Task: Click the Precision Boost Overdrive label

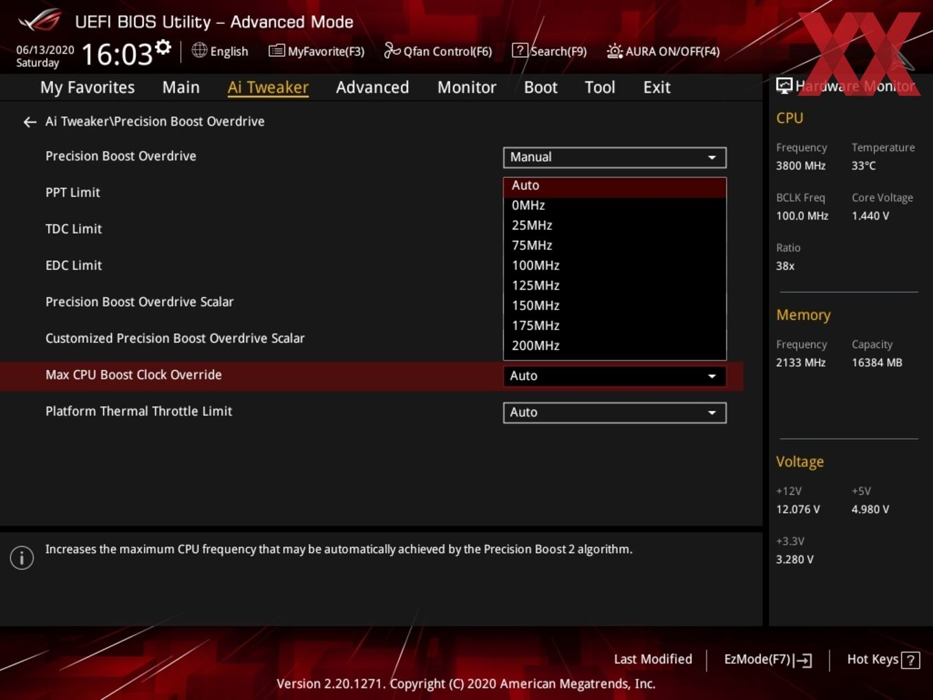Action: (121, 156)
